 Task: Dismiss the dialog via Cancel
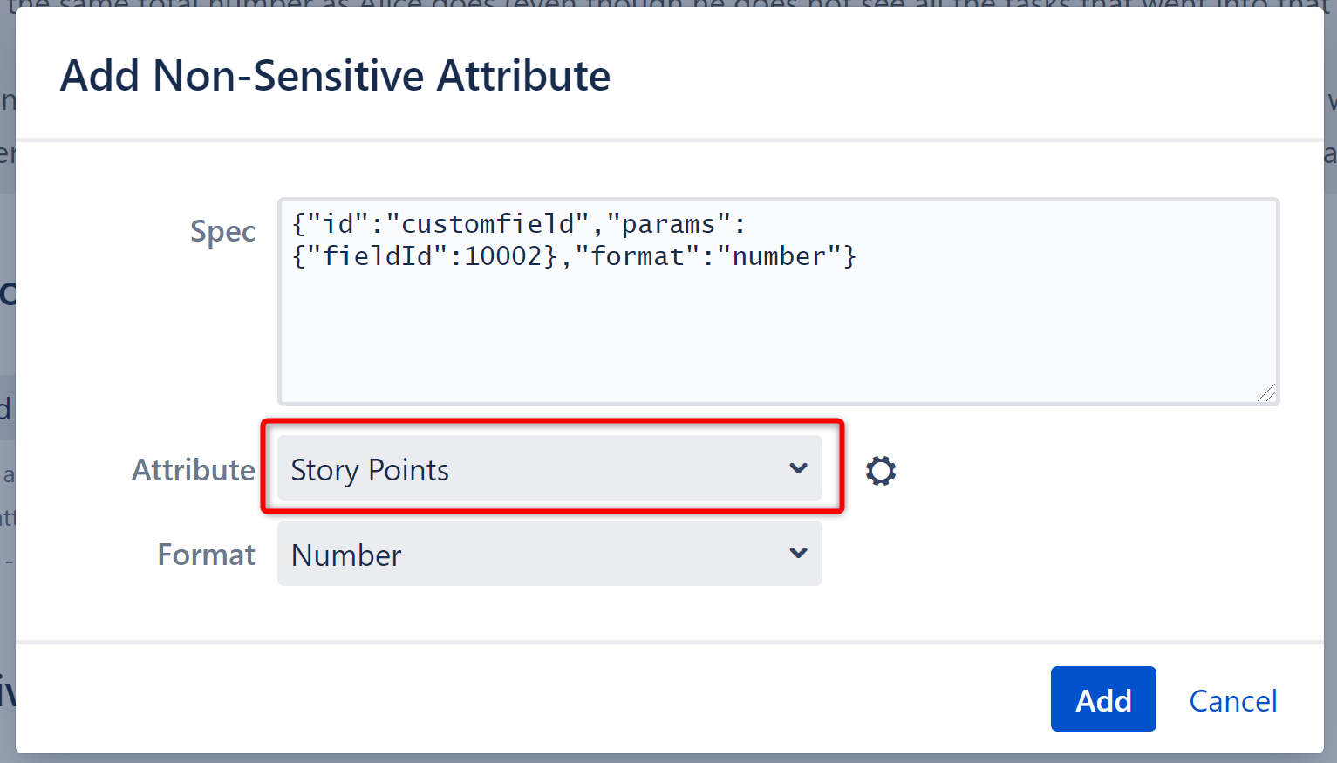[x=1232, y=700]
